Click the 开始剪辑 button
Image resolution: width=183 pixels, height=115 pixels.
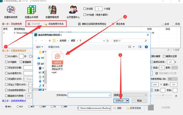click(x=165, y=108)
